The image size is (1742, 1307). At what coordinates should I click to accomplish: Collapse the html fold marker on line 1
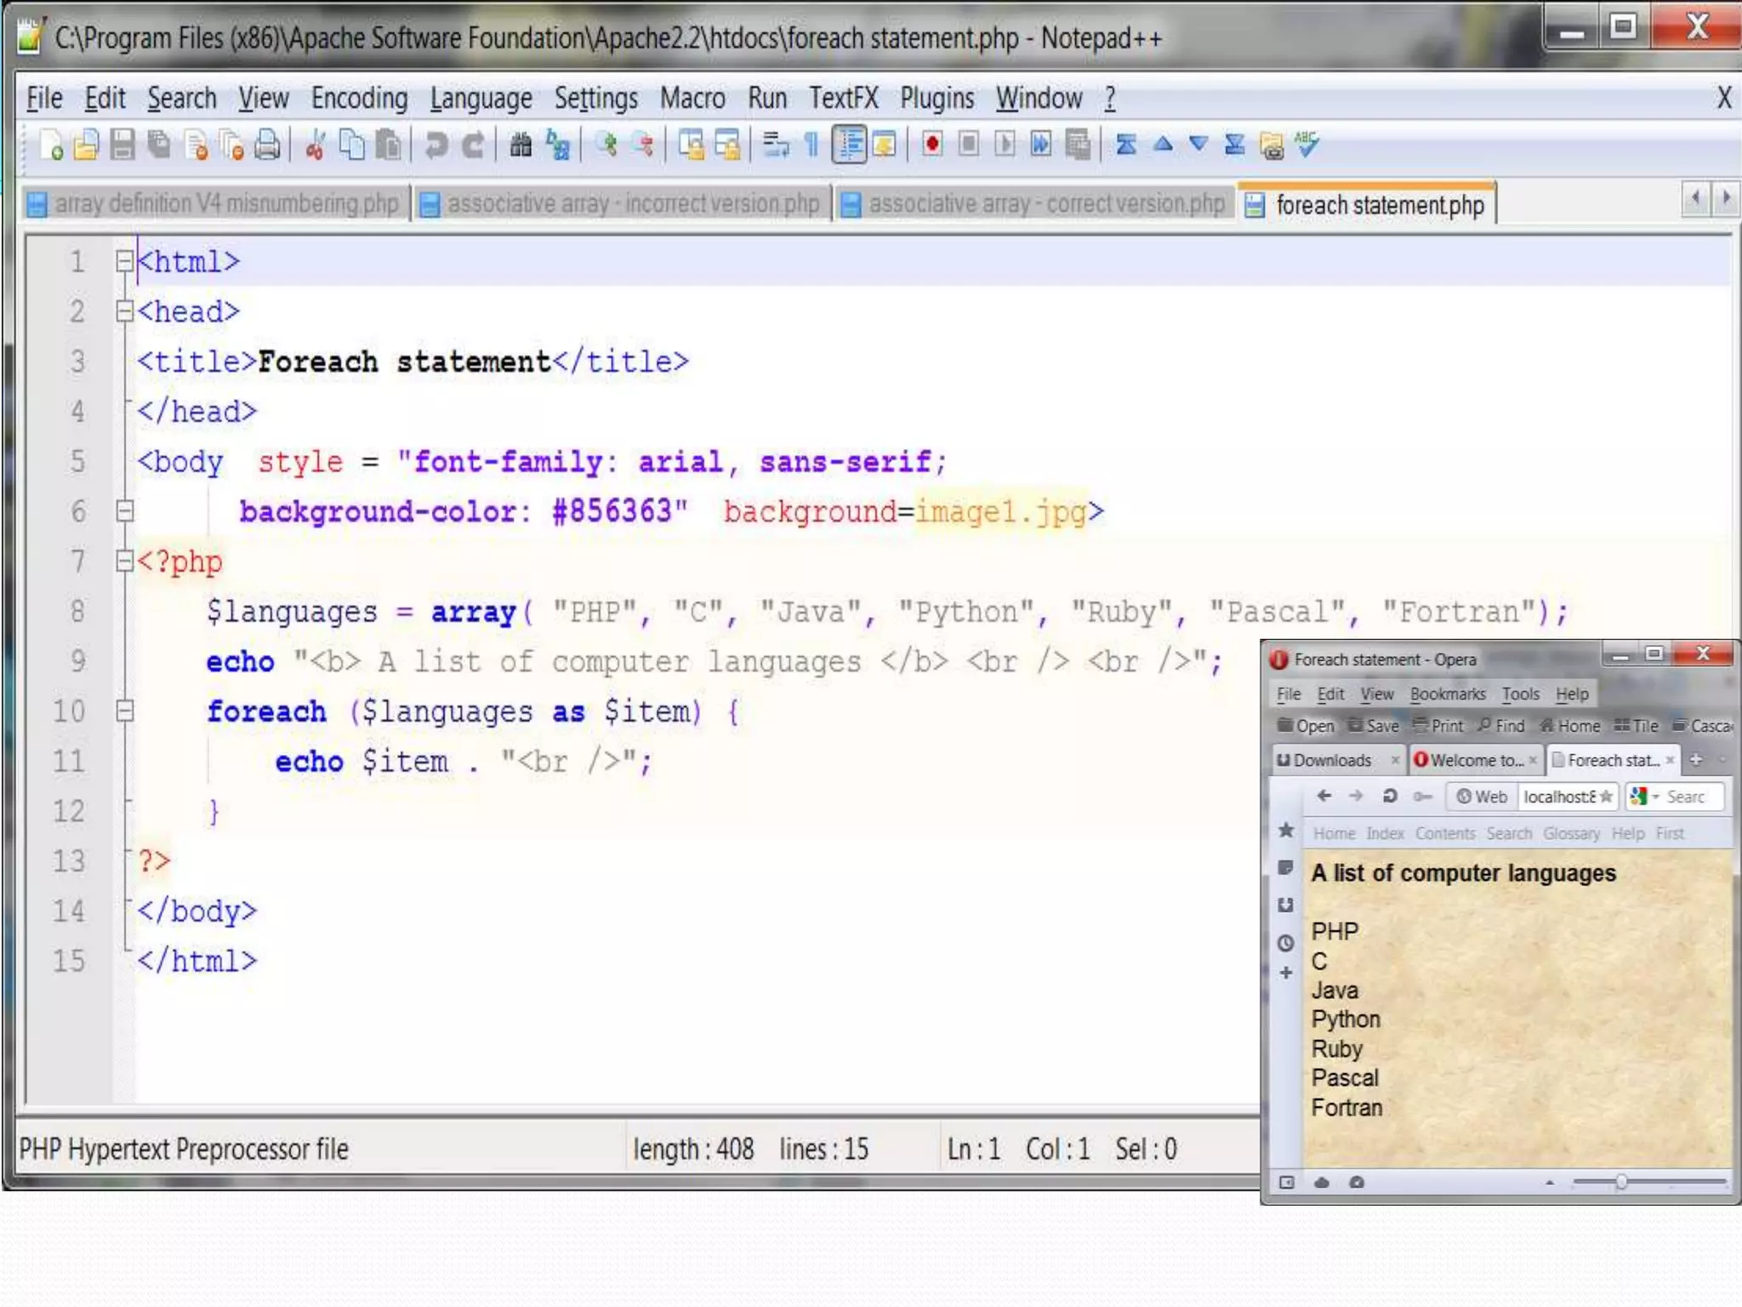[x=125, y=262]
